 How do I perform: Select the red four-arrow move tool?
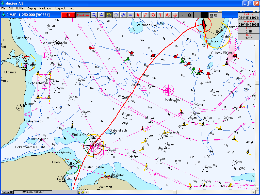pos(175,15)
